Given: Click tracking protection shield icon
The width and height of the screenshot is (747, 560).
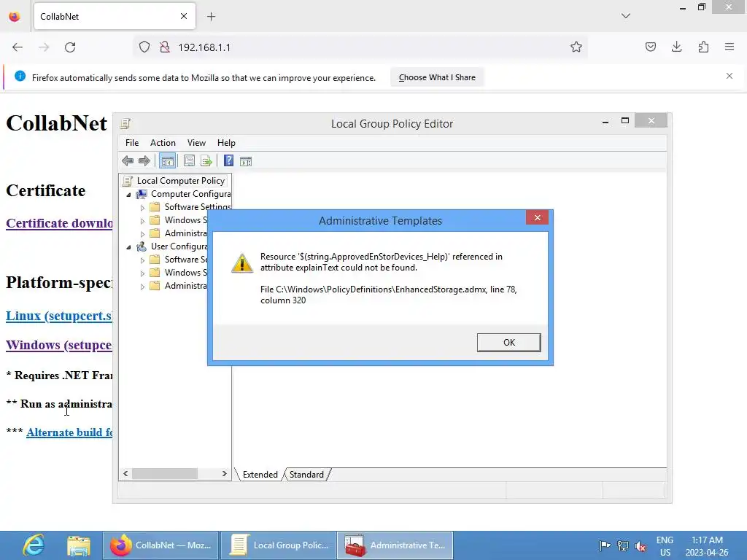Looking at the screenshot, I should [144, 47].
